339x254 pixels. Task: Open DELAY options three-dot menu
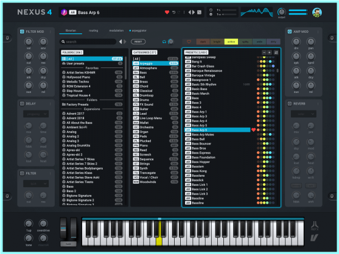tap(50, 104)
